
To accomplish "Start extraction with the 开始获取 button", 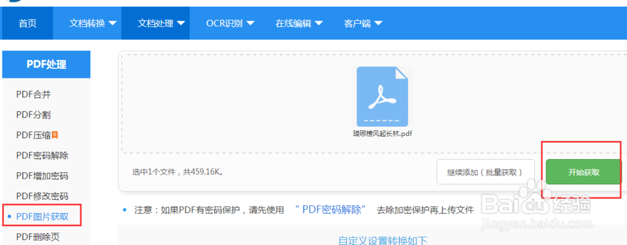I will point(584,172).
